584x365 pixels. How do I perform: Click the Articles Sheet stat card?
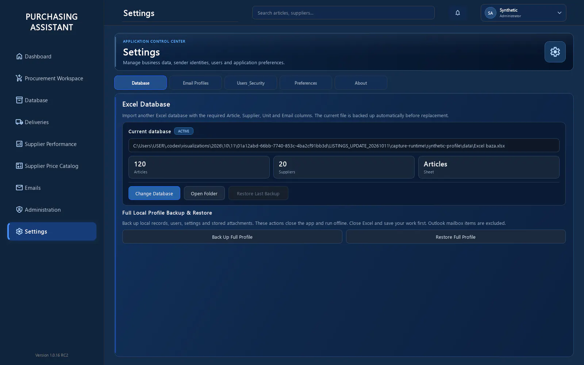click(489, 167)
